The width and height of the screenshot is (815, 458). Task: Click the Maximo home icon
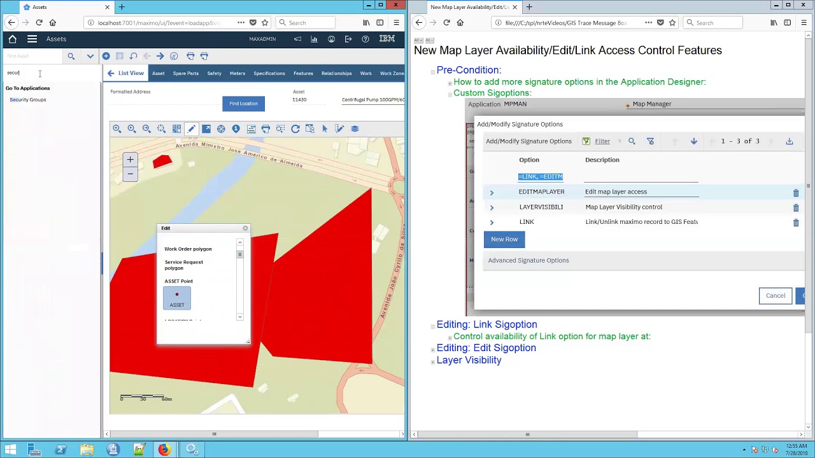(12, 39)
